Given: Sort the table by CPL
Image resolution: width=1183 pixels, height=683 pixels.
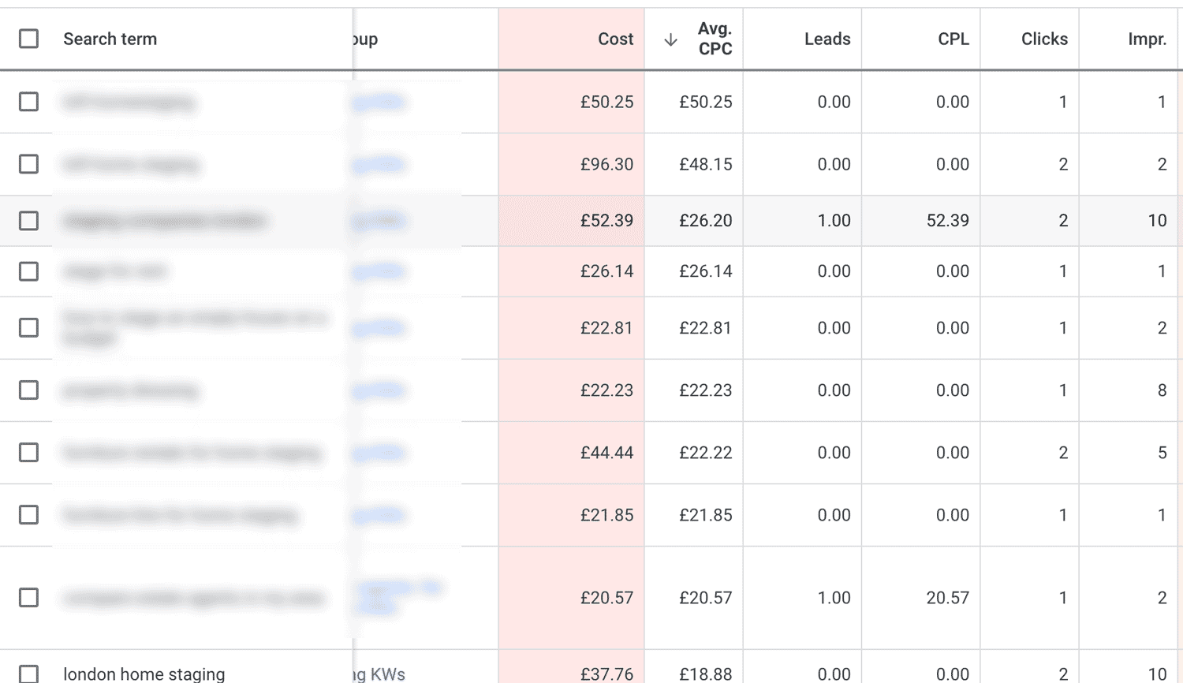Looking at the screenshot, I should (x=953, y=39).
